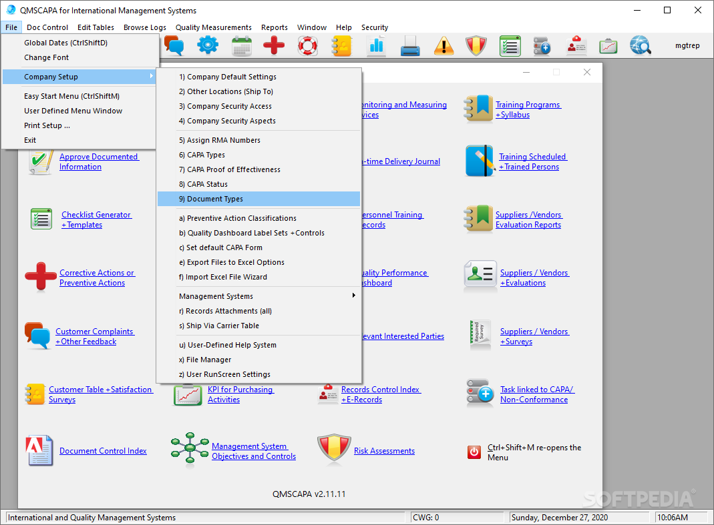The height and width of the screenshot is (525, 714).
Task: Click the Corrective Actions red cross icon
Action: click(41, 276)
